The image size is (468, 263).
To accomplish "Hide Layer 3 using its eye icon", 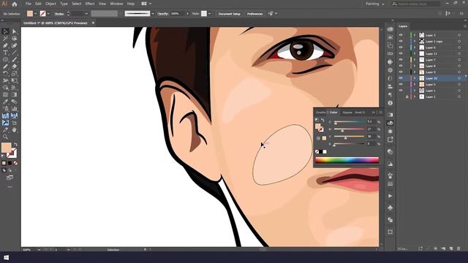I will (x=401, y=35).
